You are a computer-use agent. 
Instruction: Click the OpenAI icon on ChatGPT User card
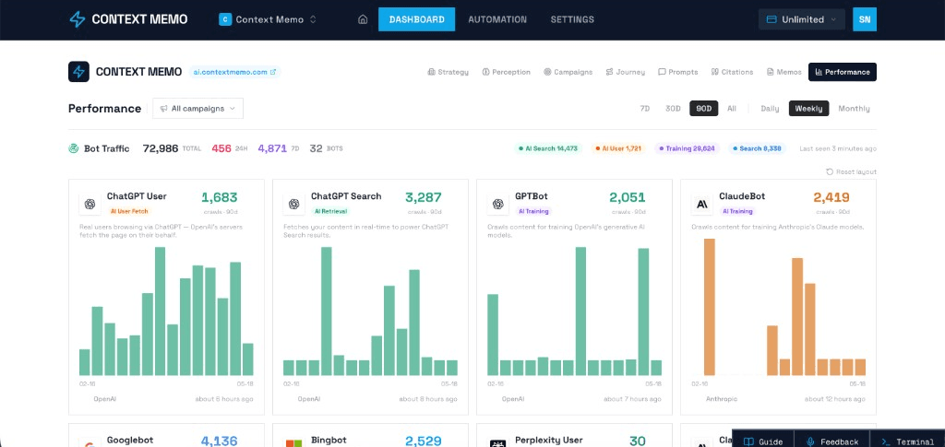pos(90,204)
